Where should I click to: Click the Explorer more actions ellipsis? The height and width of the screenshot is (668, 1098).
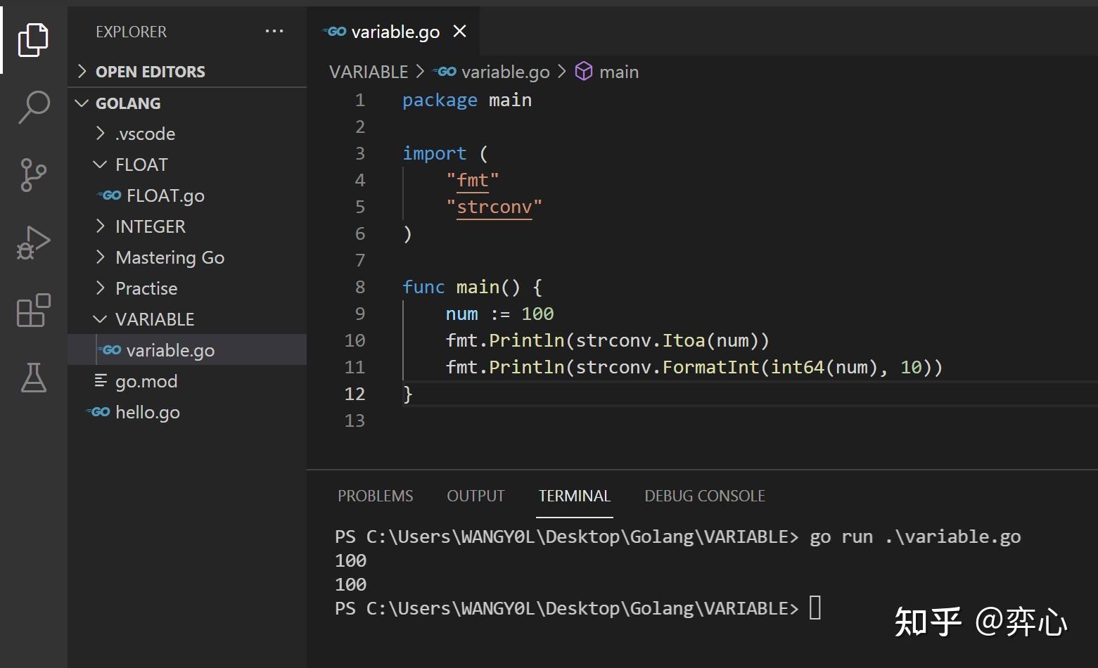click(x=274, y=32)
